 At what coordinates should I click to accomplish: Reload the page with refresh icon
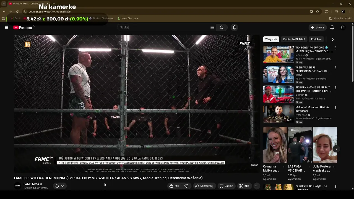[17, 12]
